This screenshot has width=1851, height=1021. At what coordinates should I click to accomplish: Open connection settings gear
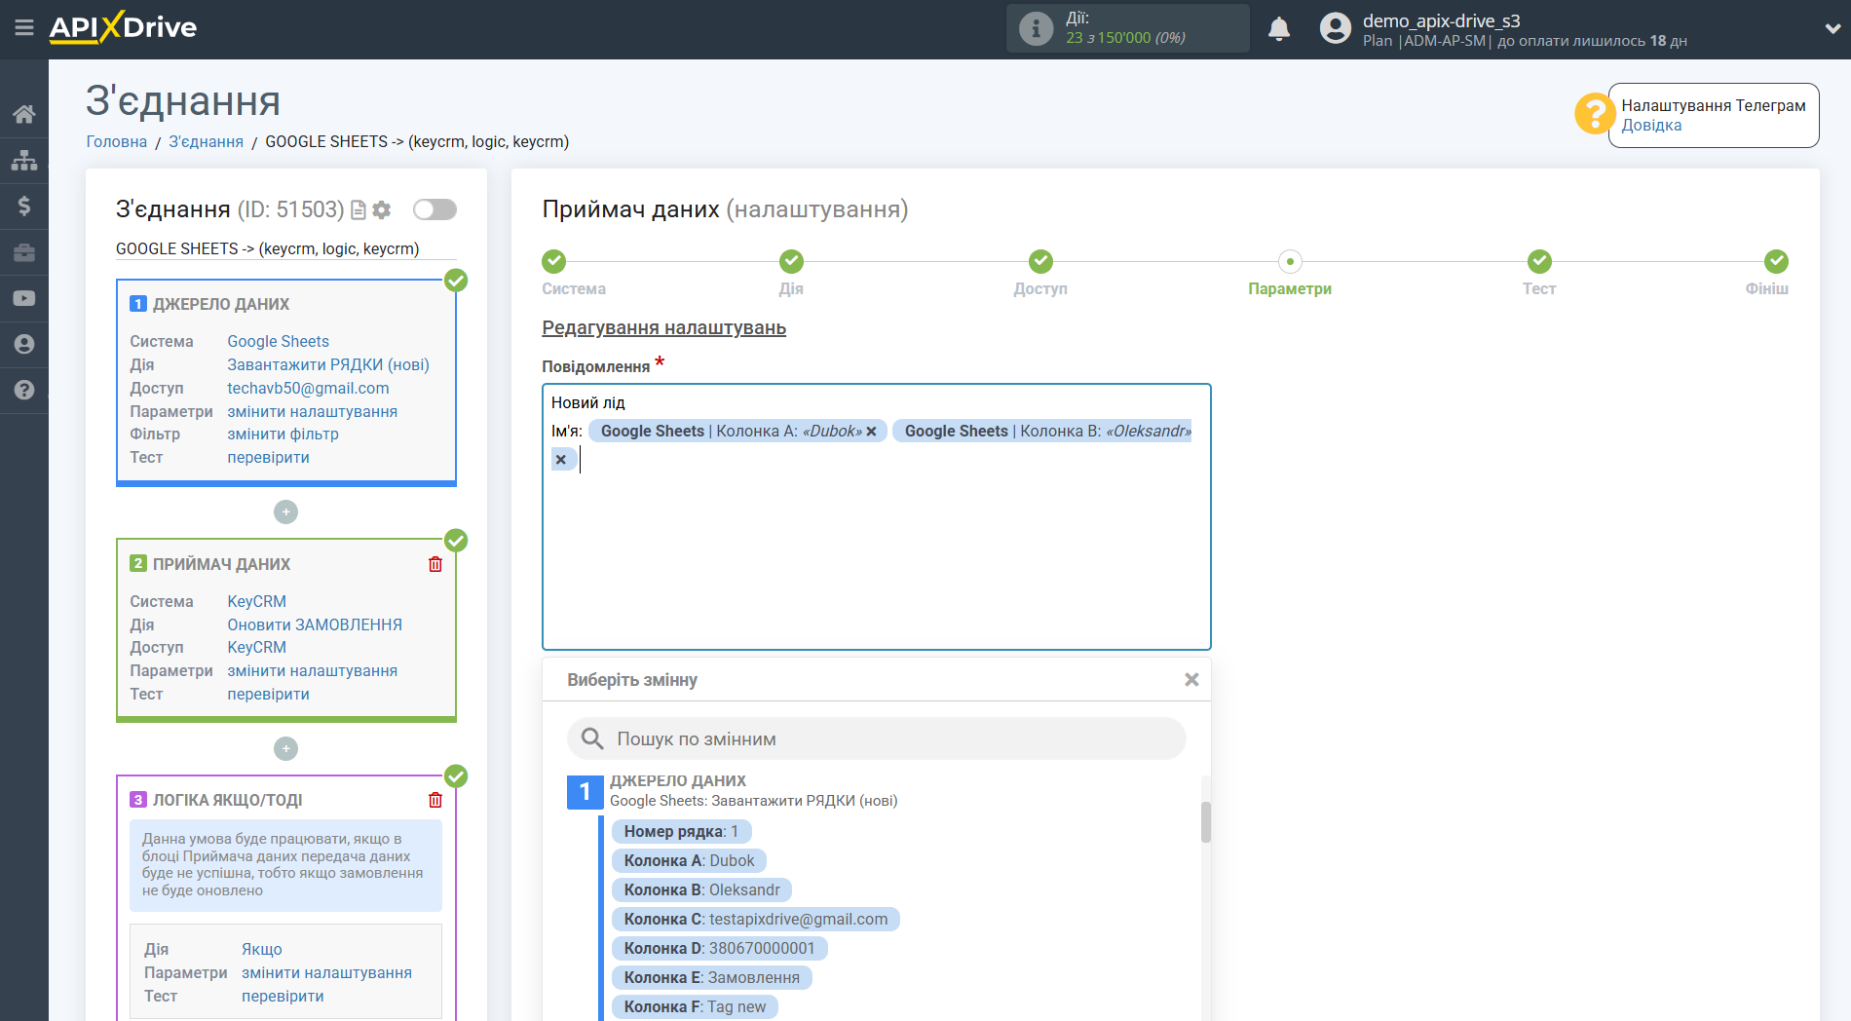[x=382, y=209]
